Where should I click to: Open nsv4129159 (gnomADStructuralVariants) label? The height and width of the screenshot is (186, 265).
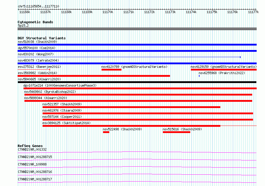(x=224, y=67)
